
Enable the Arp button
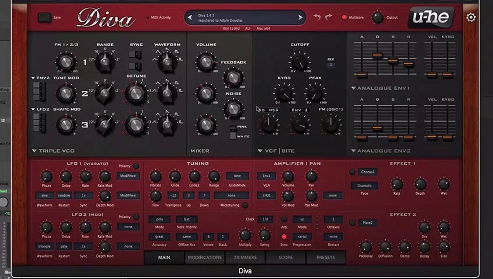[284, 219]
